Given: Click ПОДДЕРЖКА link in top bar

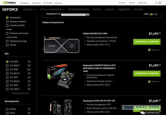Looking at the screenshot, I should point(142,3).
